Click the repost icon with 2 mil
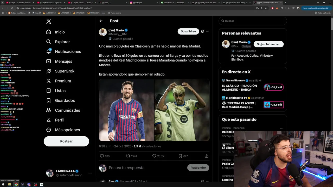The image size is (333, 187). tap(131, 156)
